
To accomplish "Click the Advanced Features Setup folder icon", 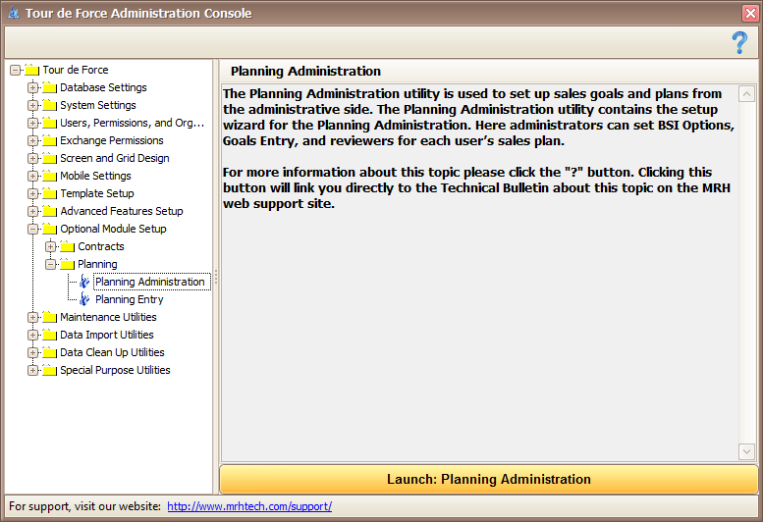I will tap(50, 211).
